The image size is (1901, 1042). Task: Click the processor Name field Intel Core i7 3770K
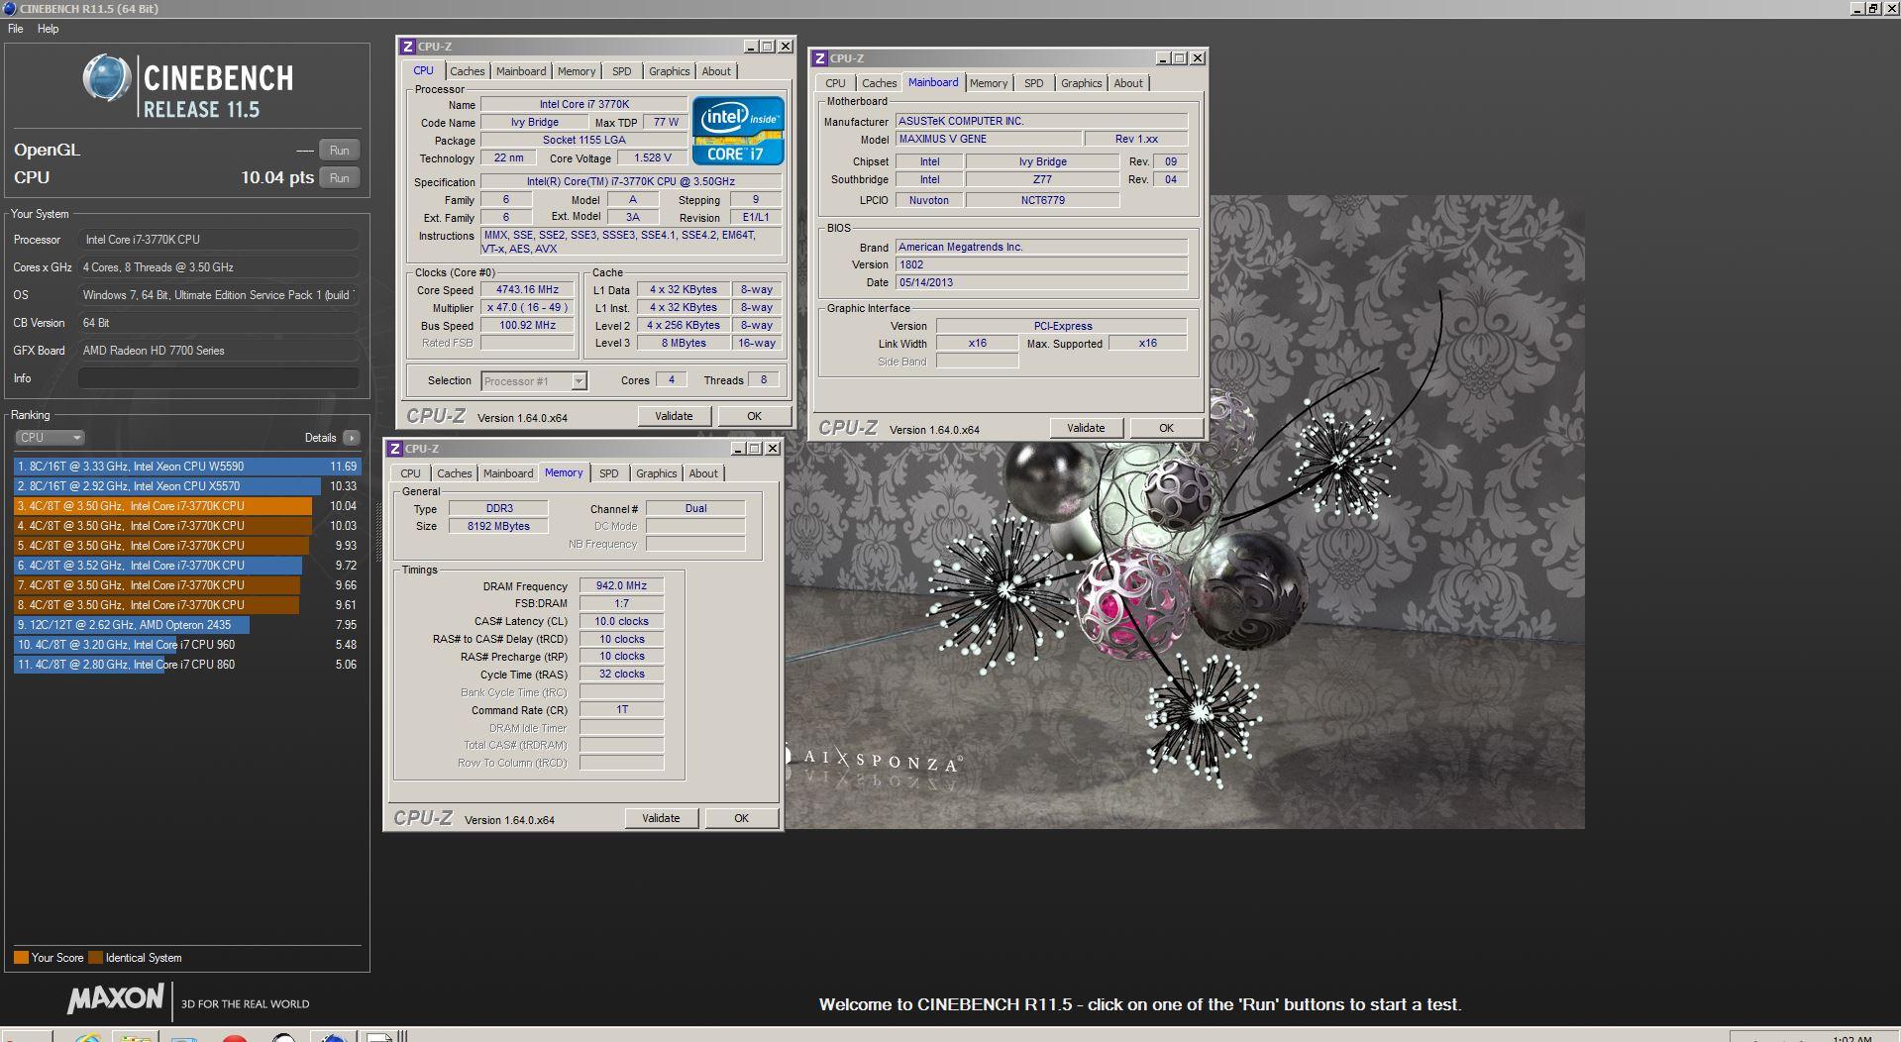584,104
